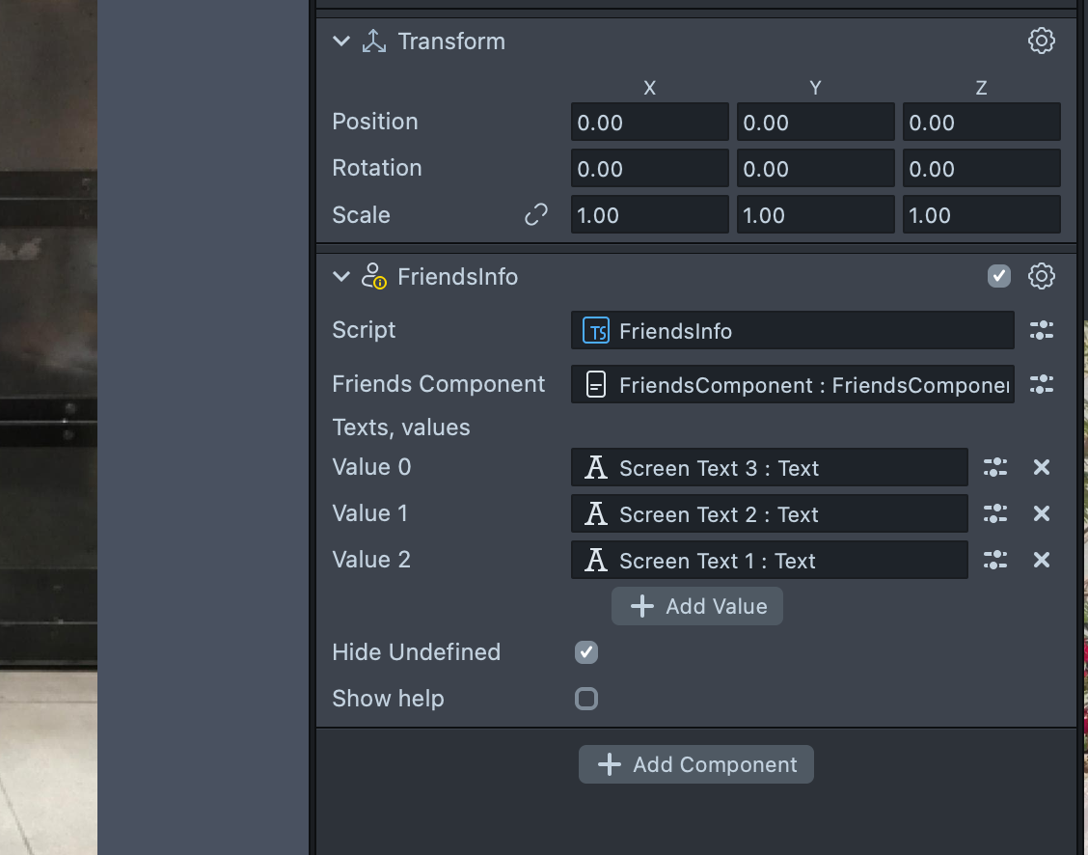Click Position X input field
This screenshot has width=1088, height=855.
click(x=649, y=123)
